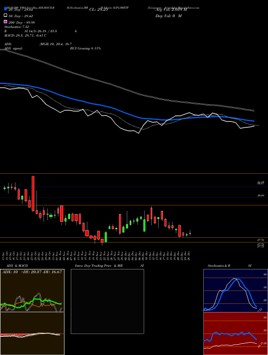
Task: Click the 'ADX: 10 +DY: 20.37 -DY: 16.67' header
Action: (x=32, y=272)
